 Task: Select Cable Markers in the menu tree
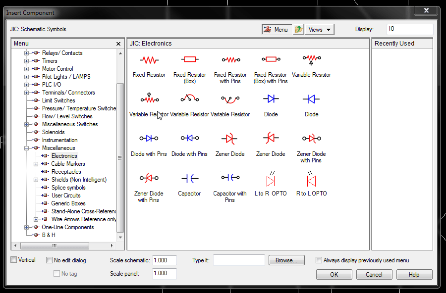(68, 164)
